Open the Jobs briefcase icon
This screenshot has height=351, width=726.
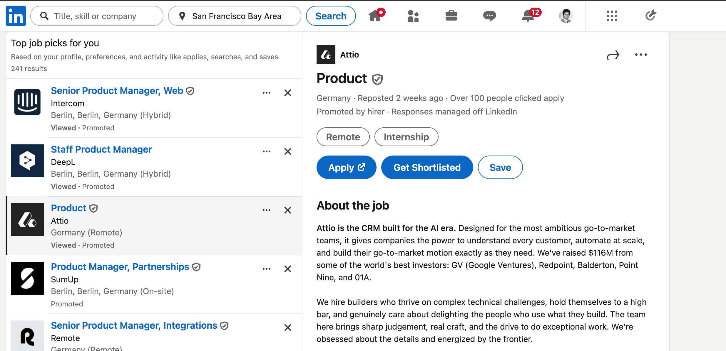[x=451, y=16]
